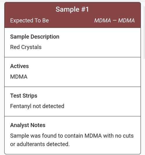Click the word Fentanyl in test strips
This screenshot has height=155, width=145.
[x=21, y=106]
